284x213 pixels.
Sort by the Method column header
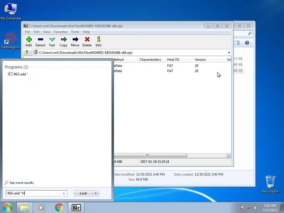click(125, 60)
